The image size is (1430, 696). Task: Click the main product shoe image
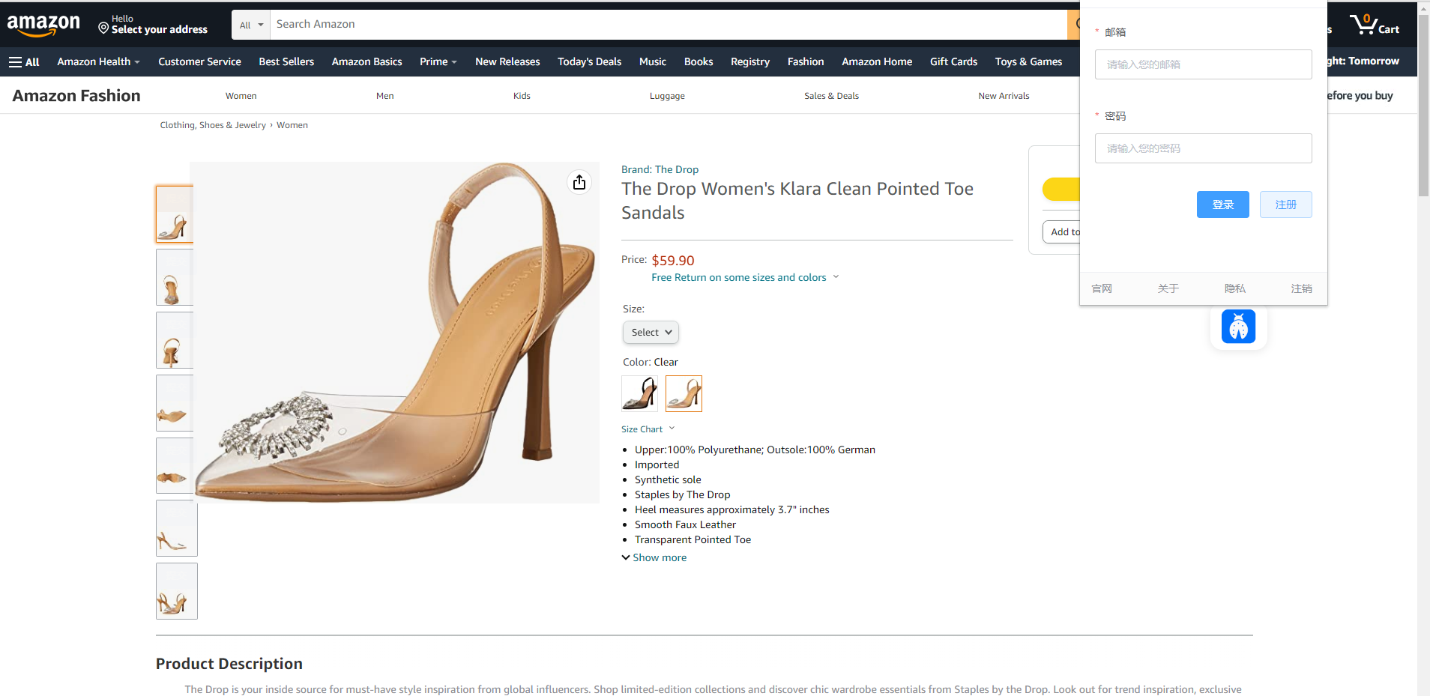394,333
